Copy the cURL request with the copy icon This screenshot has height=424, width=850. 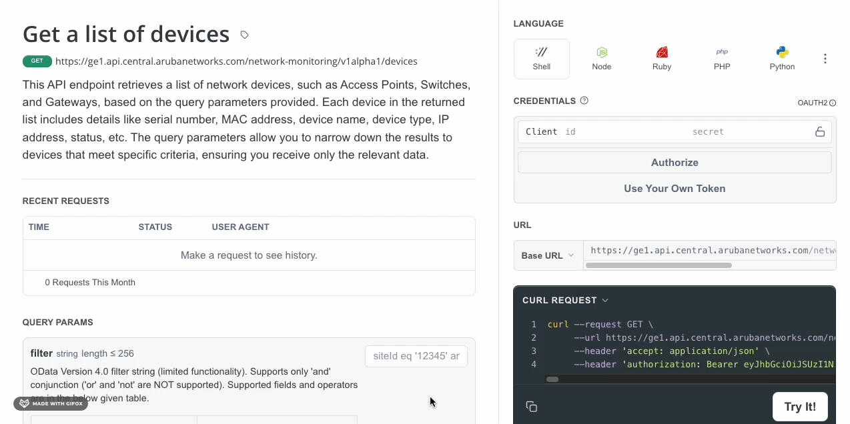tap(532, 407)
